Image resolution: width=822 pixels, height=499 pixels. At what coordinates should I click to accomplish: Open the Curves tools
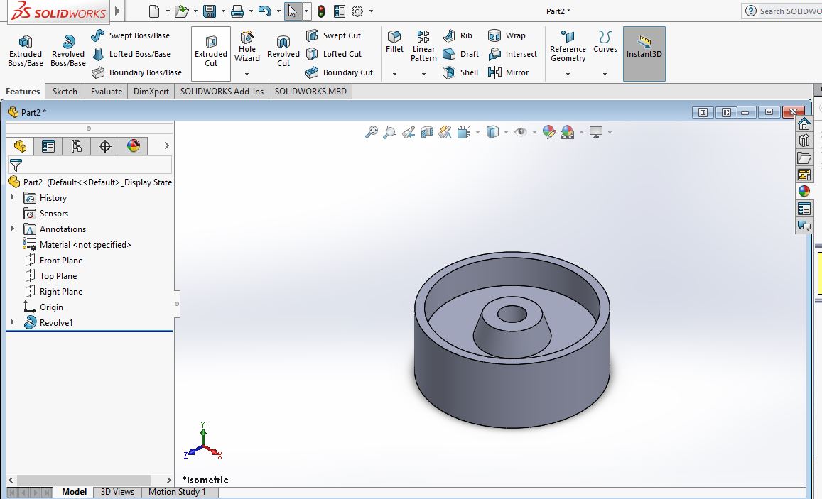(605, 42)
